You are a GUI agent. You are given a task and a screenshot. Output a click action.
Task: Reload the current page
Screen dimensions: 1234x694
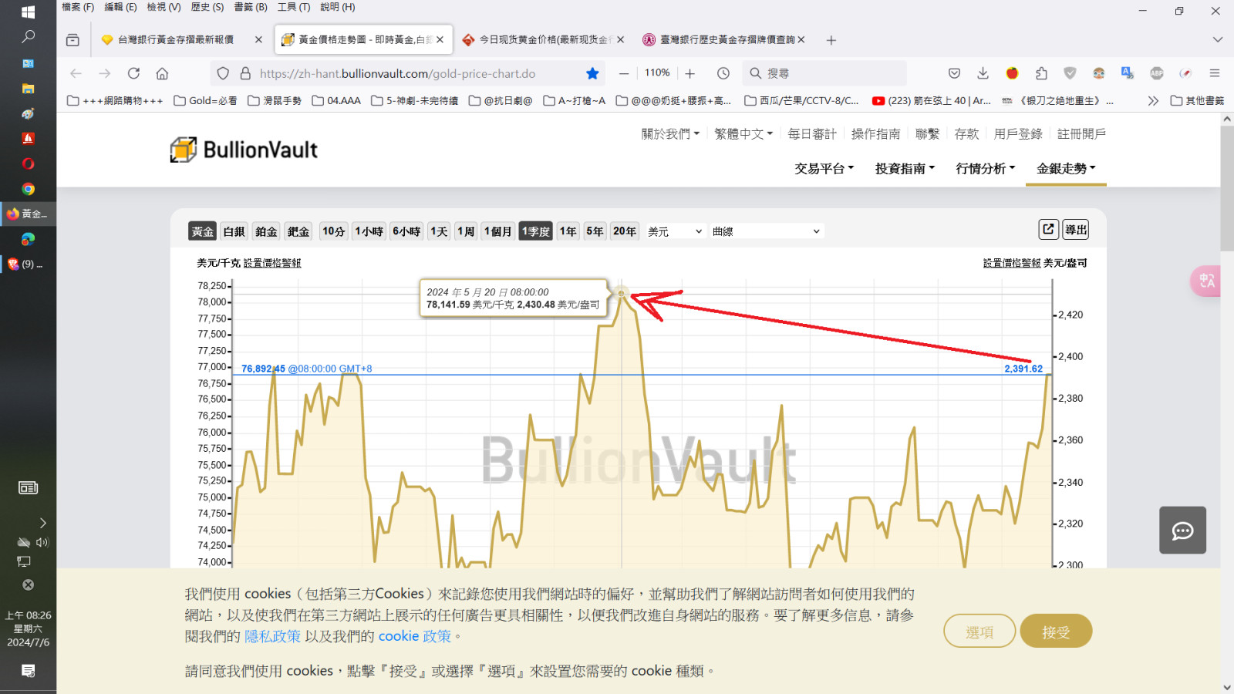(133, 73)
